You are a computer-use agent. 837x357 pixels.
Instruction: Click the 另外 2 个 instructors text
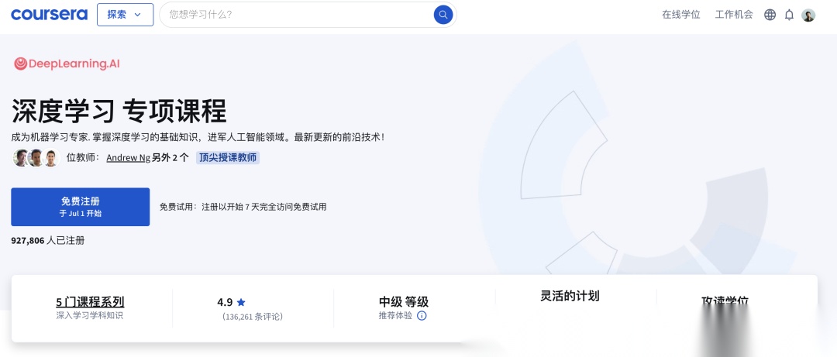(x=170, y=157)
